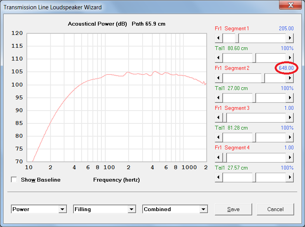Click the 'Fr1 Segment 1' label
The width and height of the screenshot is (305, 227).
coord(232,29)
